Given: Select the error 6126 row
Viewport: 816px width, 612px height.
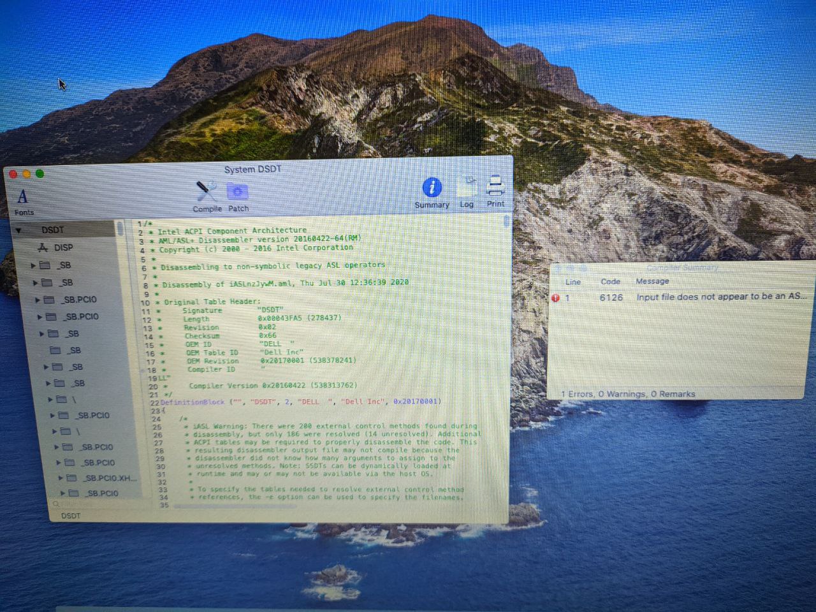Looking at the screenshot, I should click(x=680, y=297).
